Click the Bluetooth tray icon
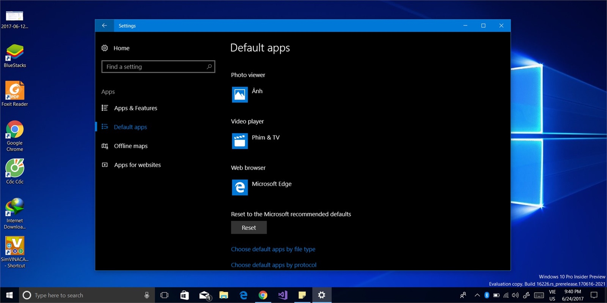Image resolution: width=607 pixels, height=303 pixels. [487, 295]
